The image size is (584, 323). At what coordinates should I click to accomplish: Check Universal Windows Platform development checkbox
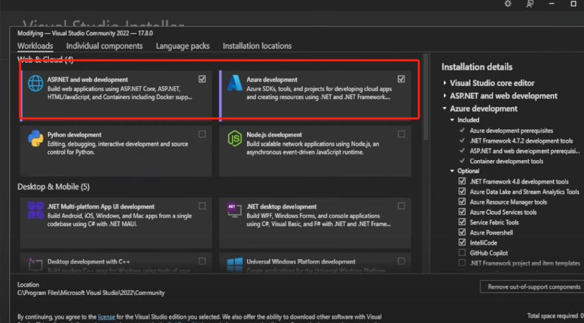pyautogui.click(x=401, y=261)
